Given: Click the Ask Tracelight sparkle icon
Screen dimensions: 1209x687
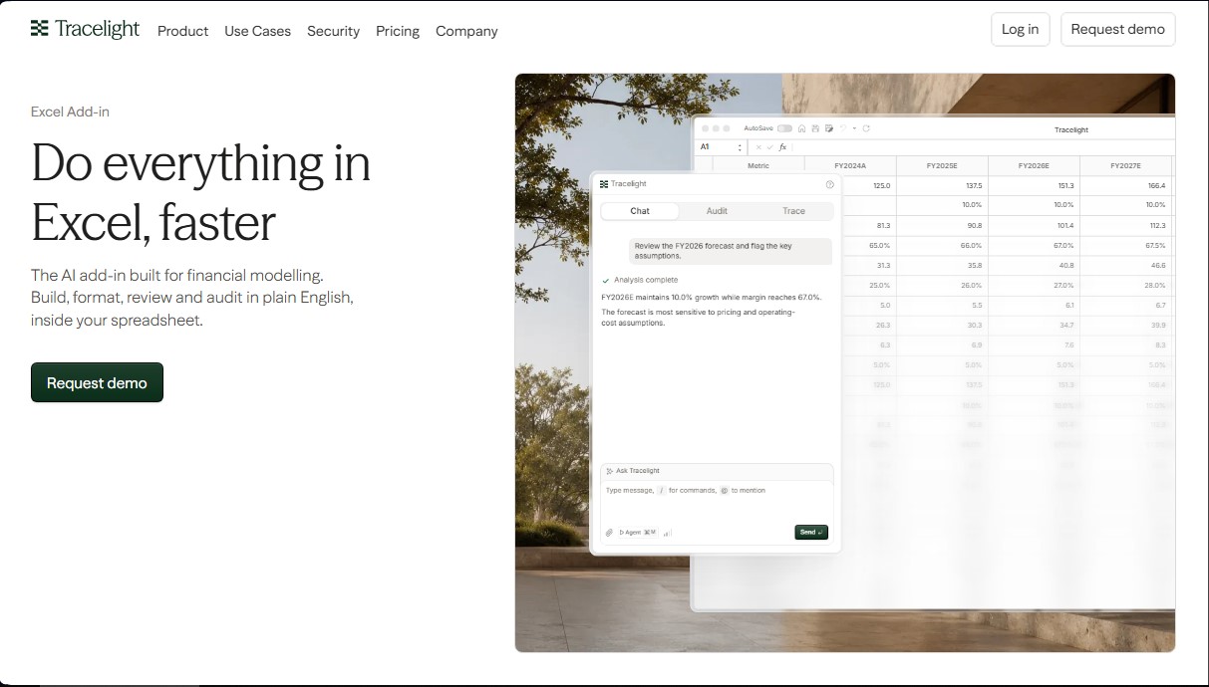Looking at the screenshot, I should pyautogui.click(x=609, y=471).
